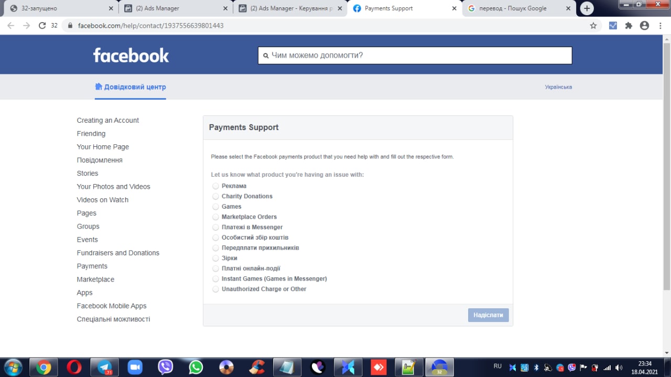The width and height of the screenshot is (671, 377).
Task: Click the search magnifier icon in help box
Action: pos(266,56)
